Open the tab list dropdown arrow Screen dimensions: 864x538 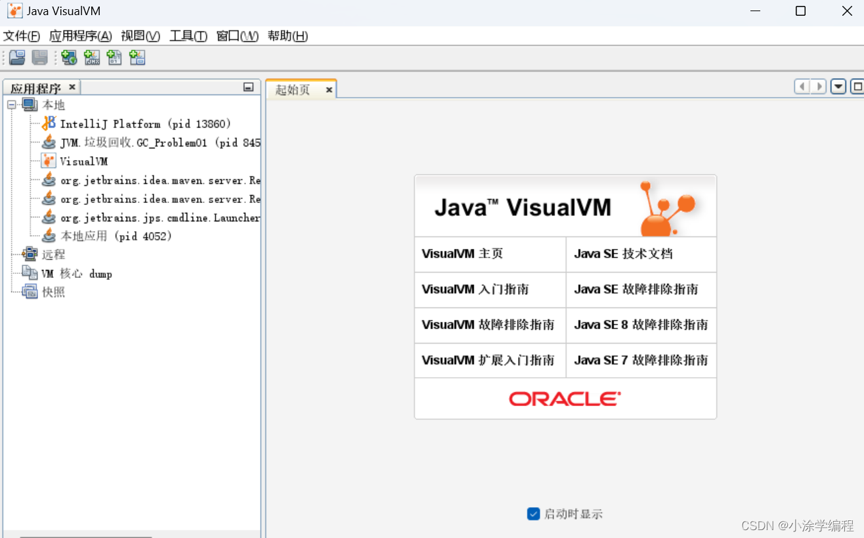[838, 86]
